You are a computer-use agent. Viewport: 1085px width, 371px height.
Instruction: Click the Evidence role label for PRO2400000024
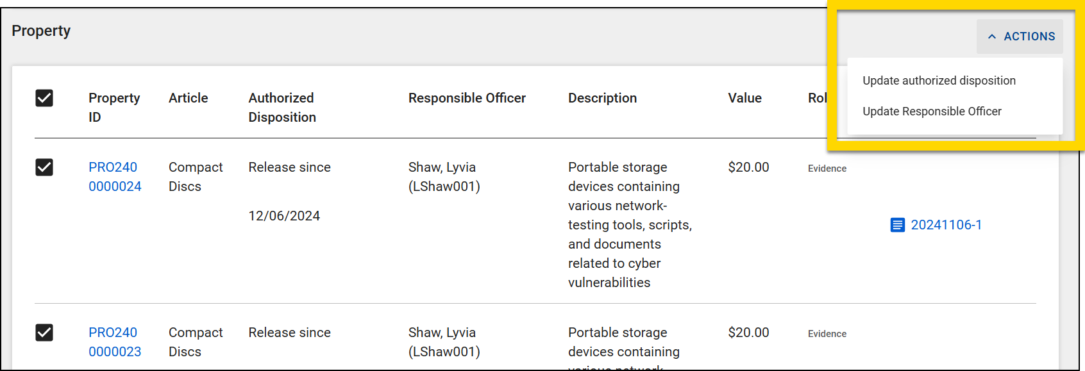[x=827, y=168]
